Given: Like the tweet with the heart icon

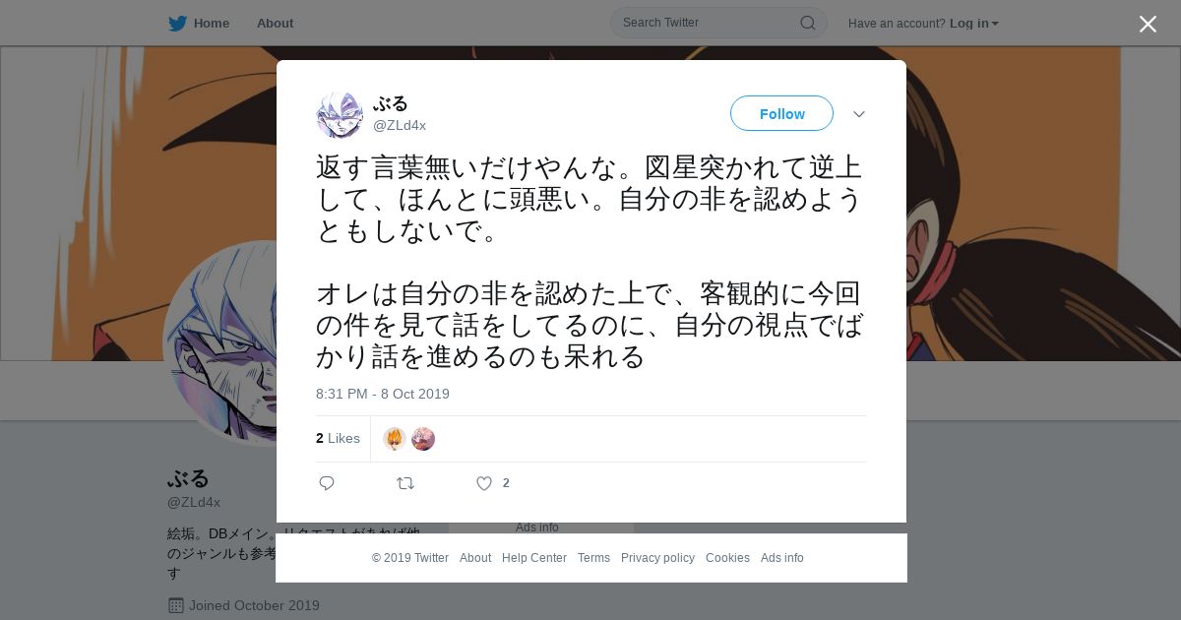Looking at the screenshot, I should (x=484, y=483).
